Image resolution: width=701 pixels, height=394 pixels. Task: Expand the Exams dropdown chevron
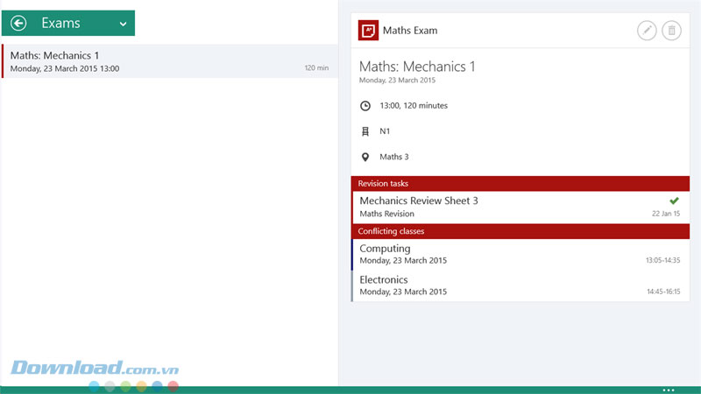(123, 24)
